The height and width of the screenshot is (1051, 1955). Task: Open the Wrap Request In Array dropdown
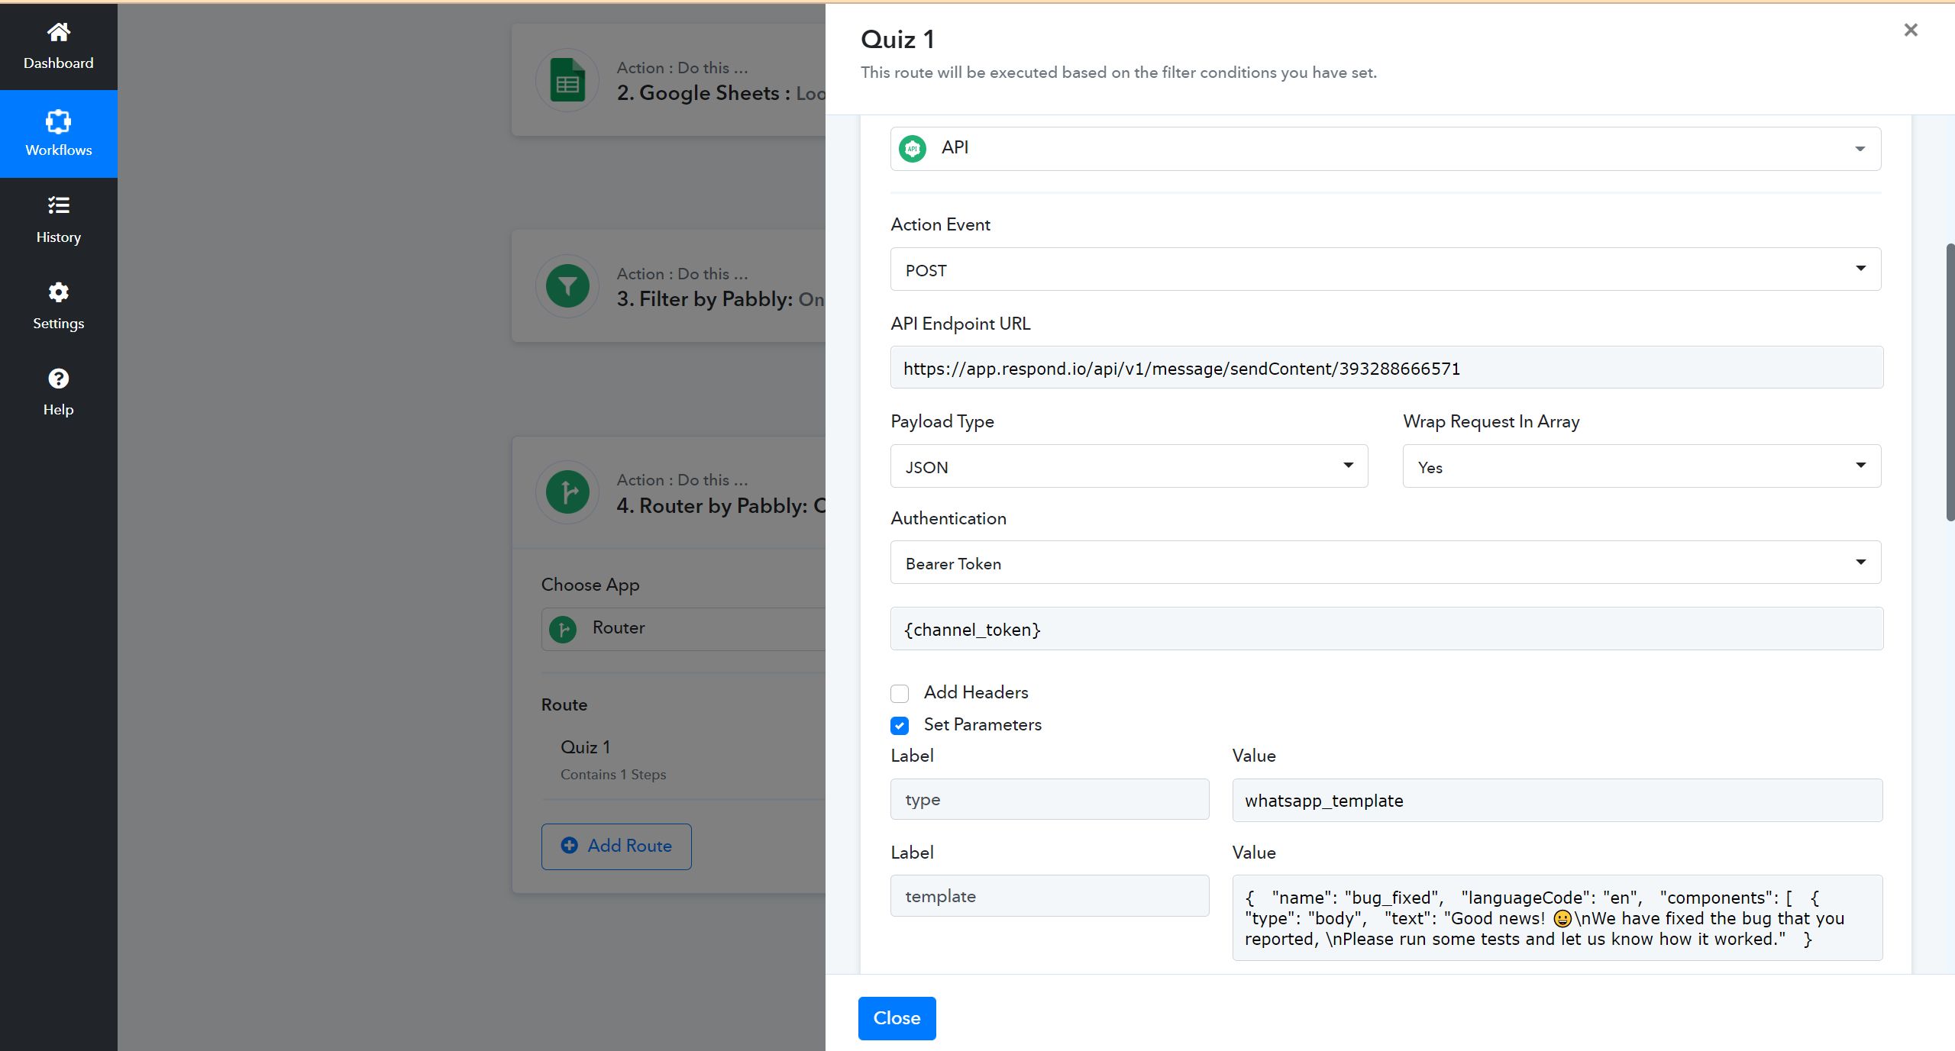point(1642,466)
